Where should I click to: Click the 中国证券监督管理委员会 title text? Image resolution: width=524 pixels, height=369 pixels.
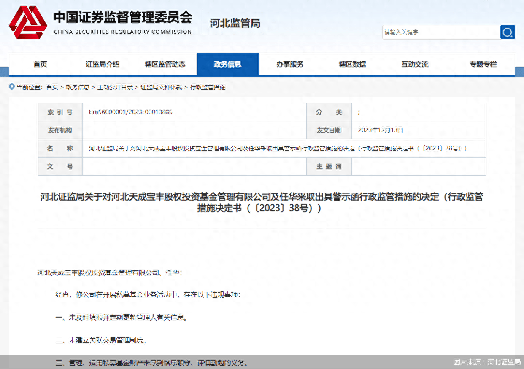pyautogui.click(x=123, y=17)
